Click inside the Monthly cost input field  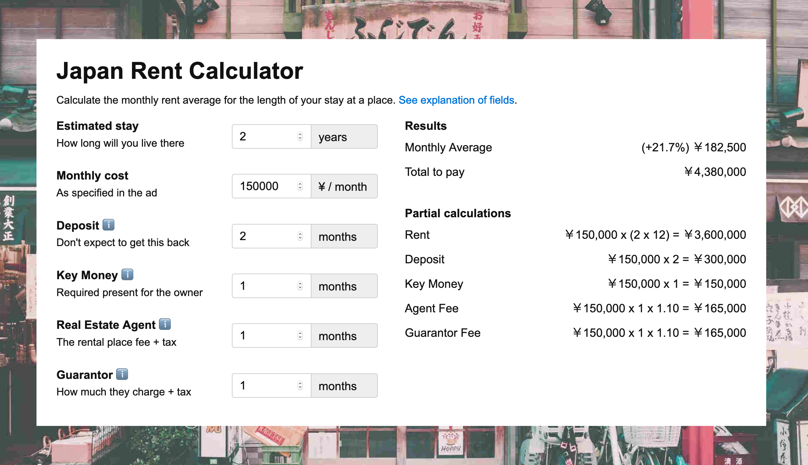(x=262, y=186)
